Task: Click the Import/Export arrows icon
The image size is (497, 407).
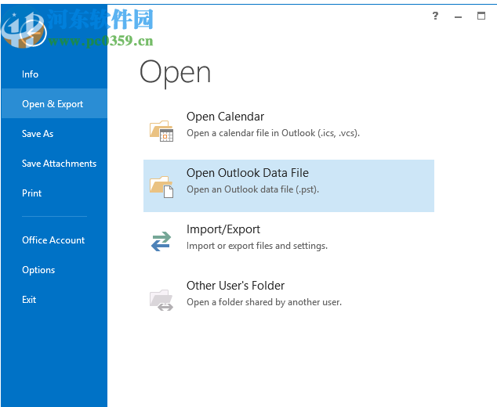Action: [161, 242]
